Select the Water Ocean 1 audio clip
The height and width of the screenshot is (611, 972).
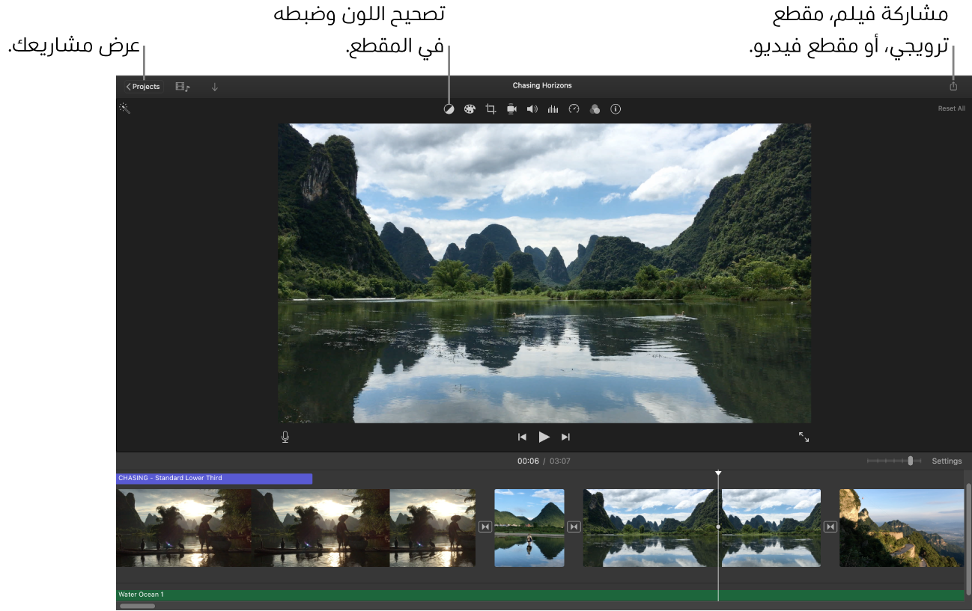click(x=374, y=594)
